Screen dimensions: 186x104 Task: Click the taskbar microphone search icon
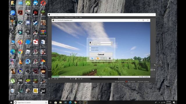(x=46, y=103)
